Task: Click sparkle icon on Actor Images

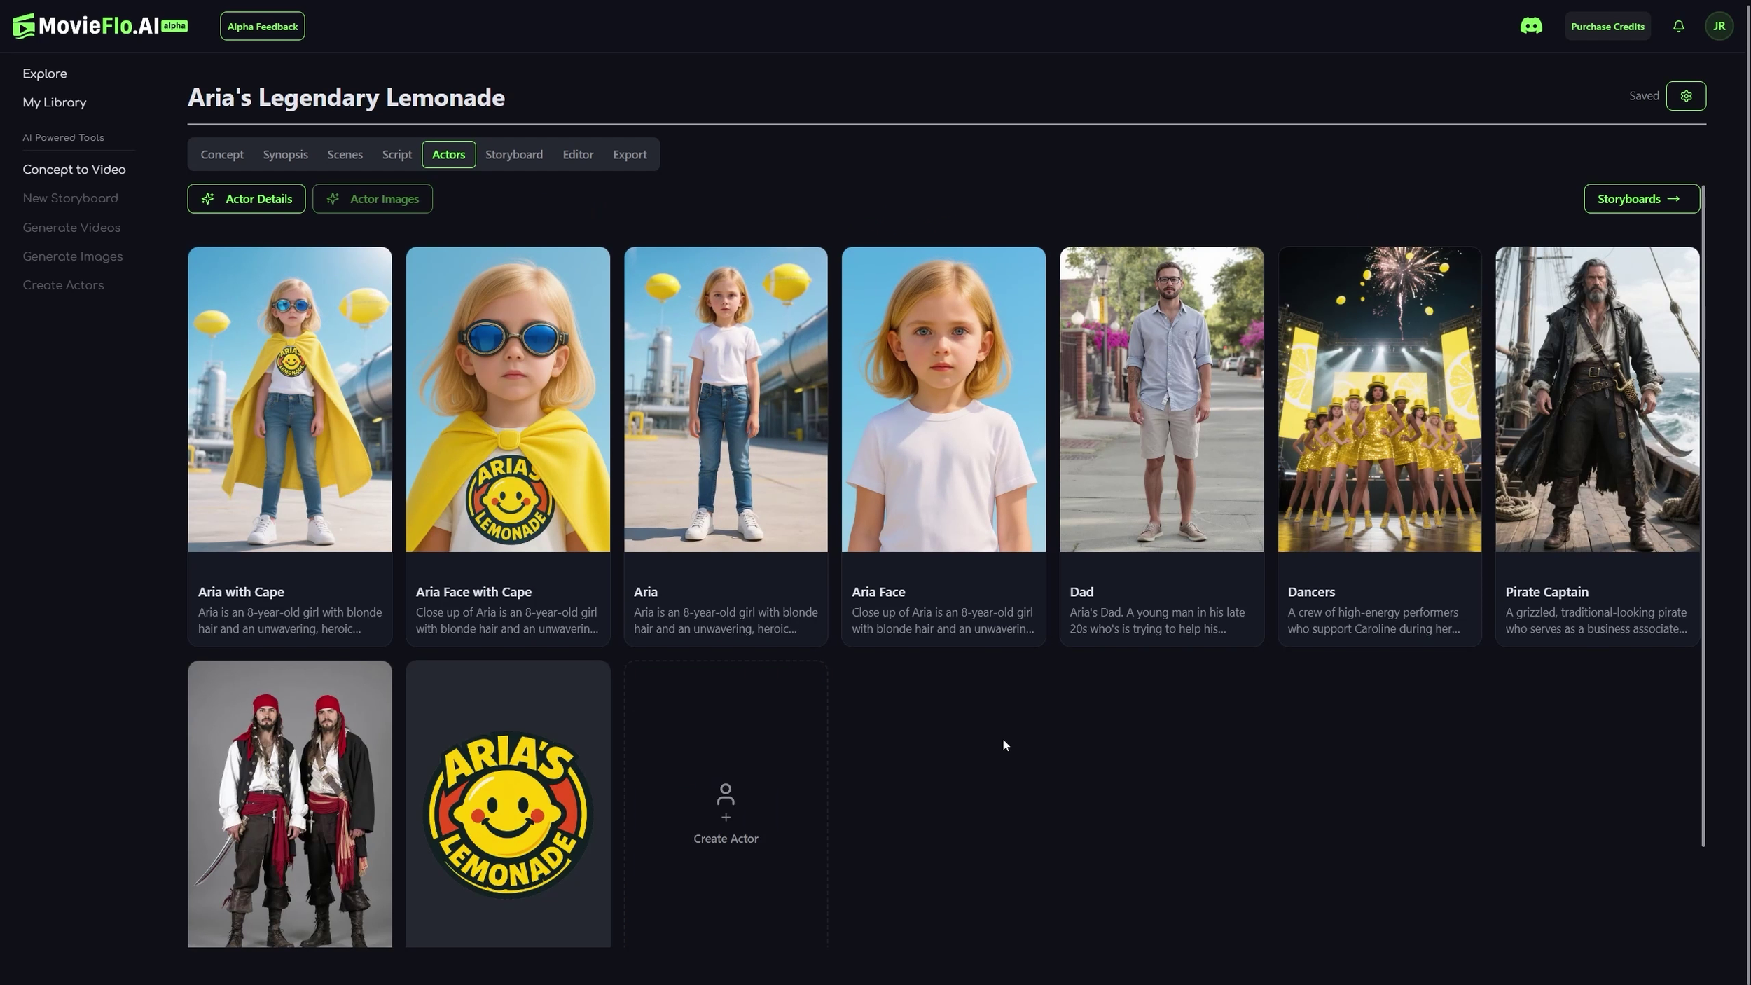Action: click(333, 199)
